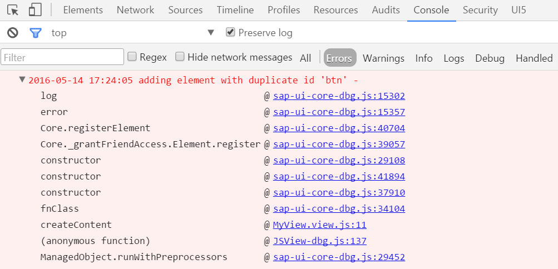Switch to the Elements tab
Viewport: 558px width, 269px height.
83,11
